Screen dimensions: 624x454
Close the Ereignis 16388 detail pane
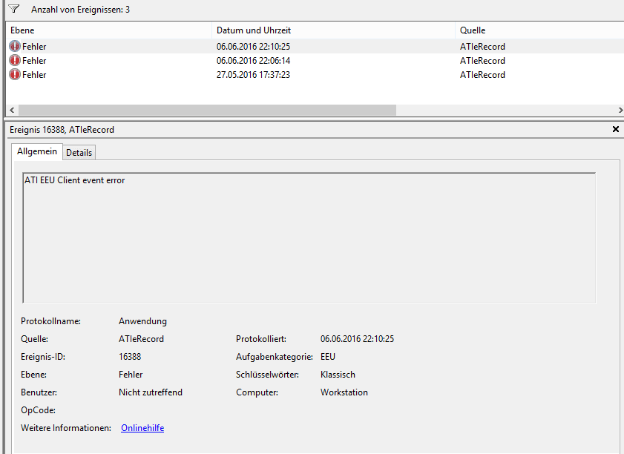[615, 129]
